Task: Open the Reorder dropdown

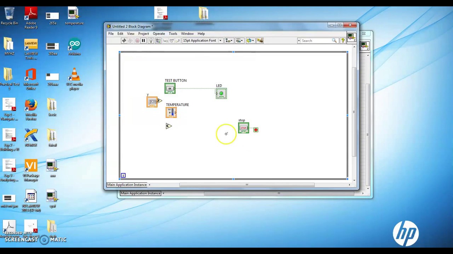Action: (251, 41)
